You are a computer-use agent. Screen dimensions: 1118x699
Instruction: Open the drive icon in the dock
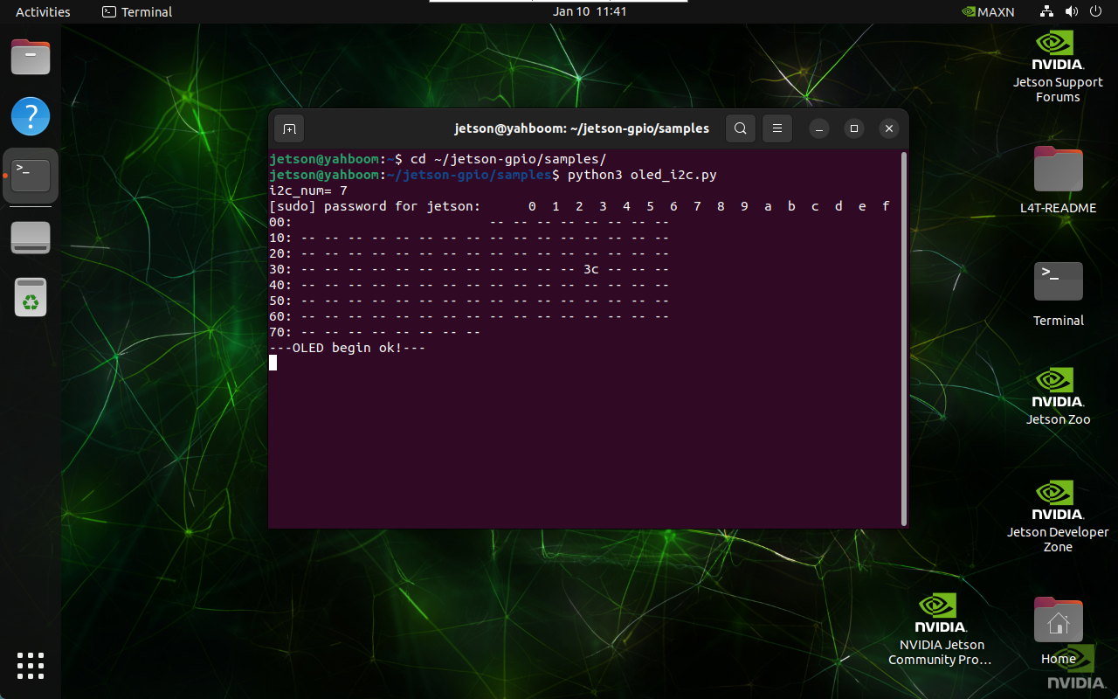[x=31, y=238]
